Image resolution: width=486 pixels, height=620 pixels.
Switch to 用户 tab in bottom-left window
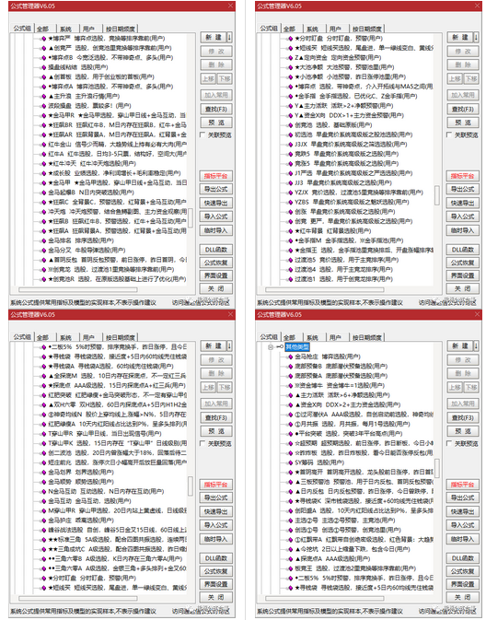88,337
